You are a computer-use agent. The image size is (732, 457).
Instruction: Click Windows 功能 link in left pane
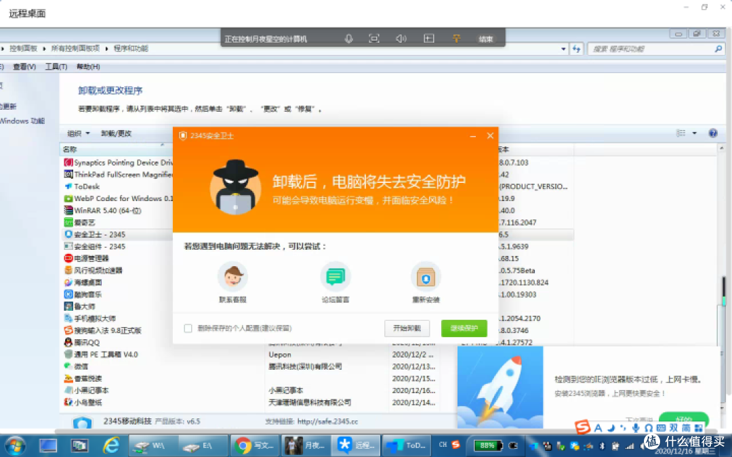pos(22,121)
